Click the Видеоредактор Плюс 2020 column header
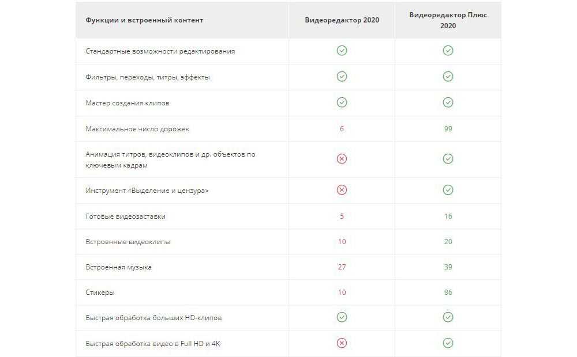This screenshot has width=577, height=357. 448,20
